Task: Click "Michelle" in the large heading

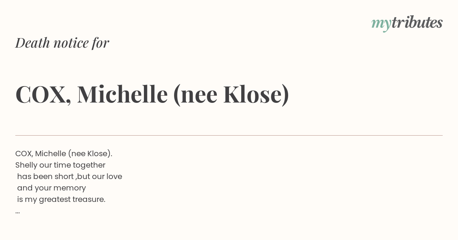Action: click(122, 94)
